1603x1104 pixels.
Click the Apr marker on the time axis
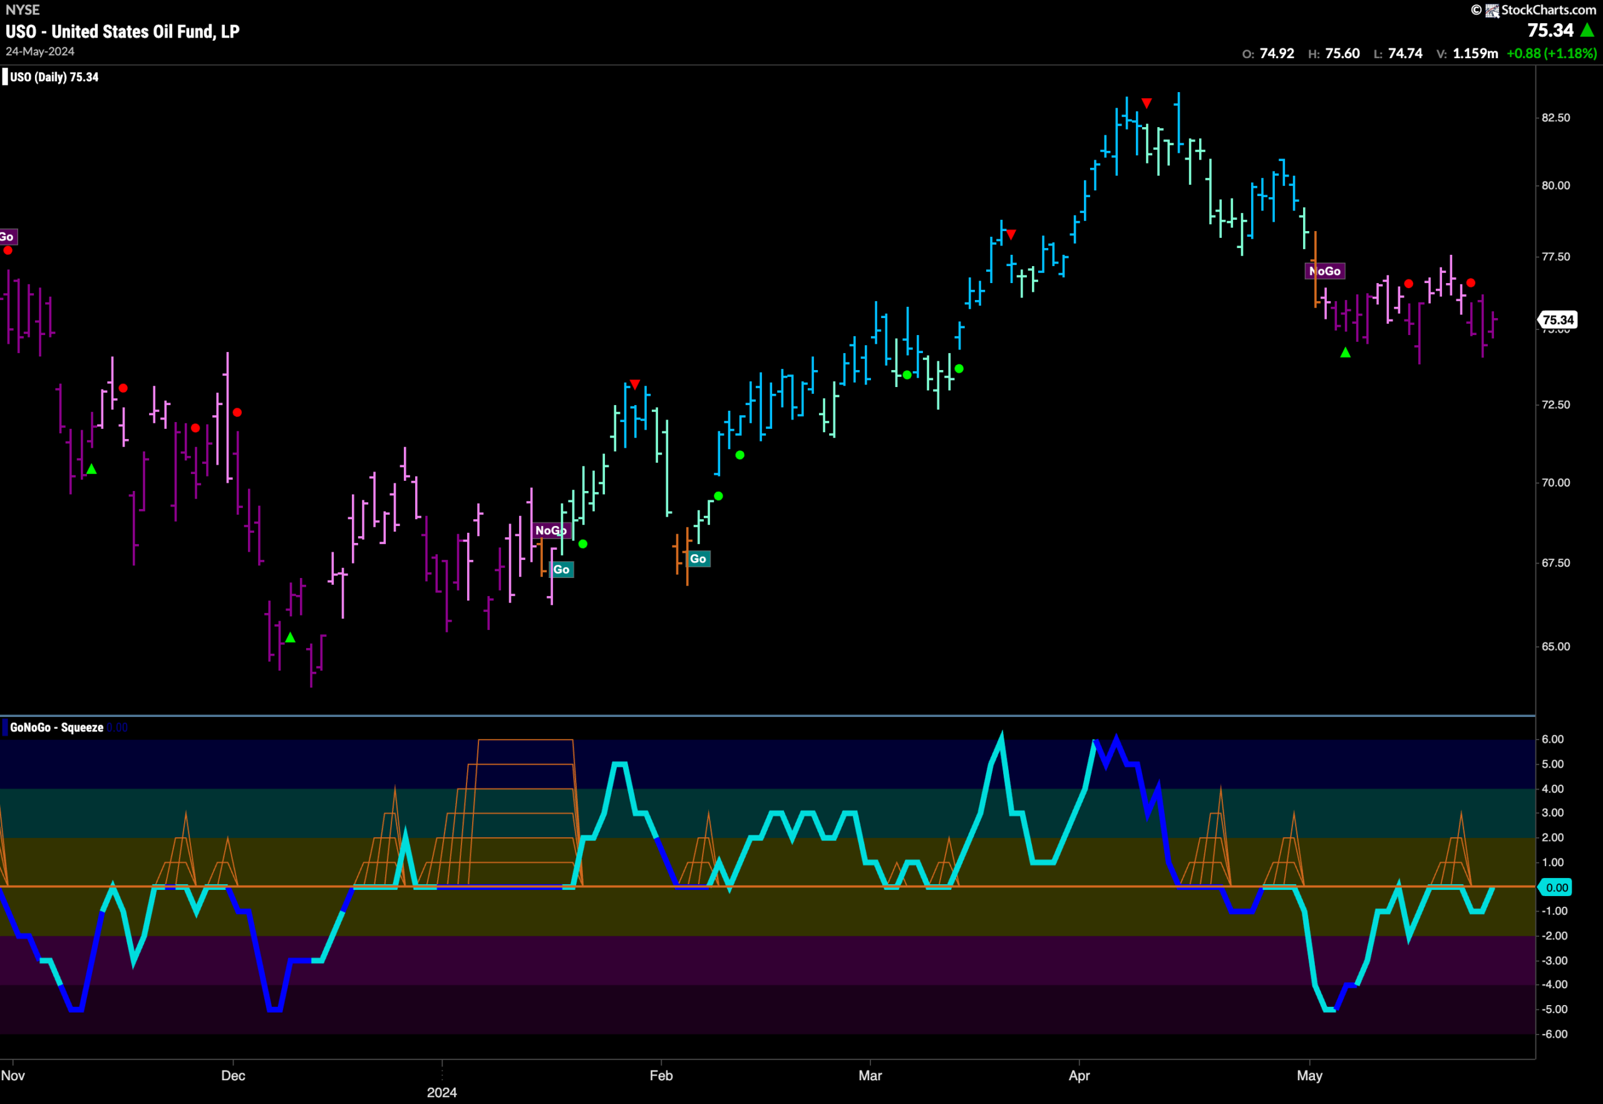point(1079,1076)
